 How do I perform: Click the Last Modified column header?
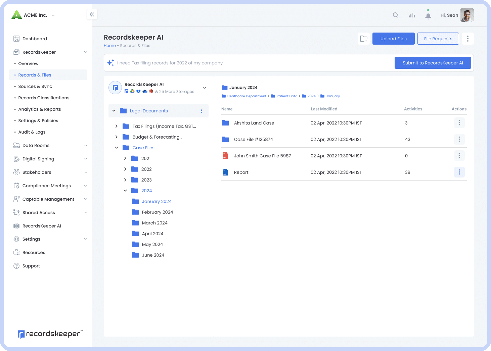click(324, 109)
